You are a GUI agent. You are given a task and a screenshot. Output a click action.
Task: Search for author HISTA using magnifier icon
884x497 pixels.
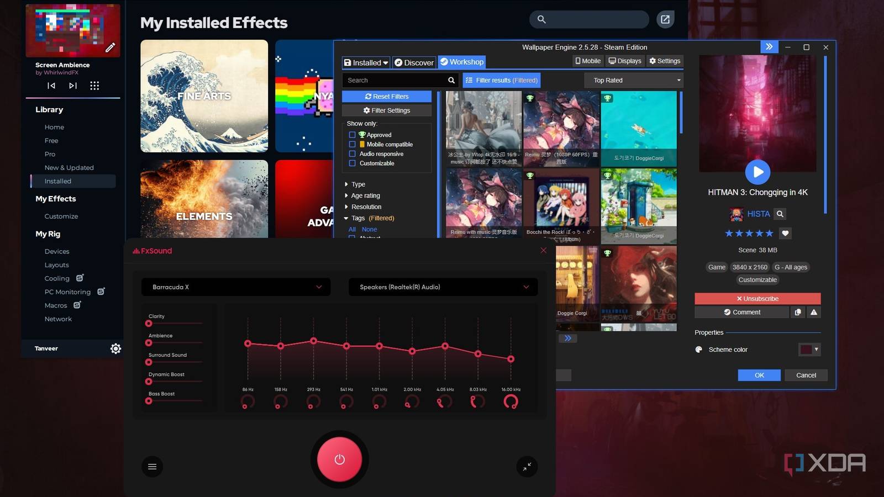(x=780, y=214)
